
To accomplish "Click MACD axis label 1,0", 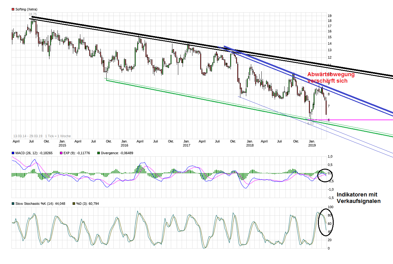I will tap(330, 157).
